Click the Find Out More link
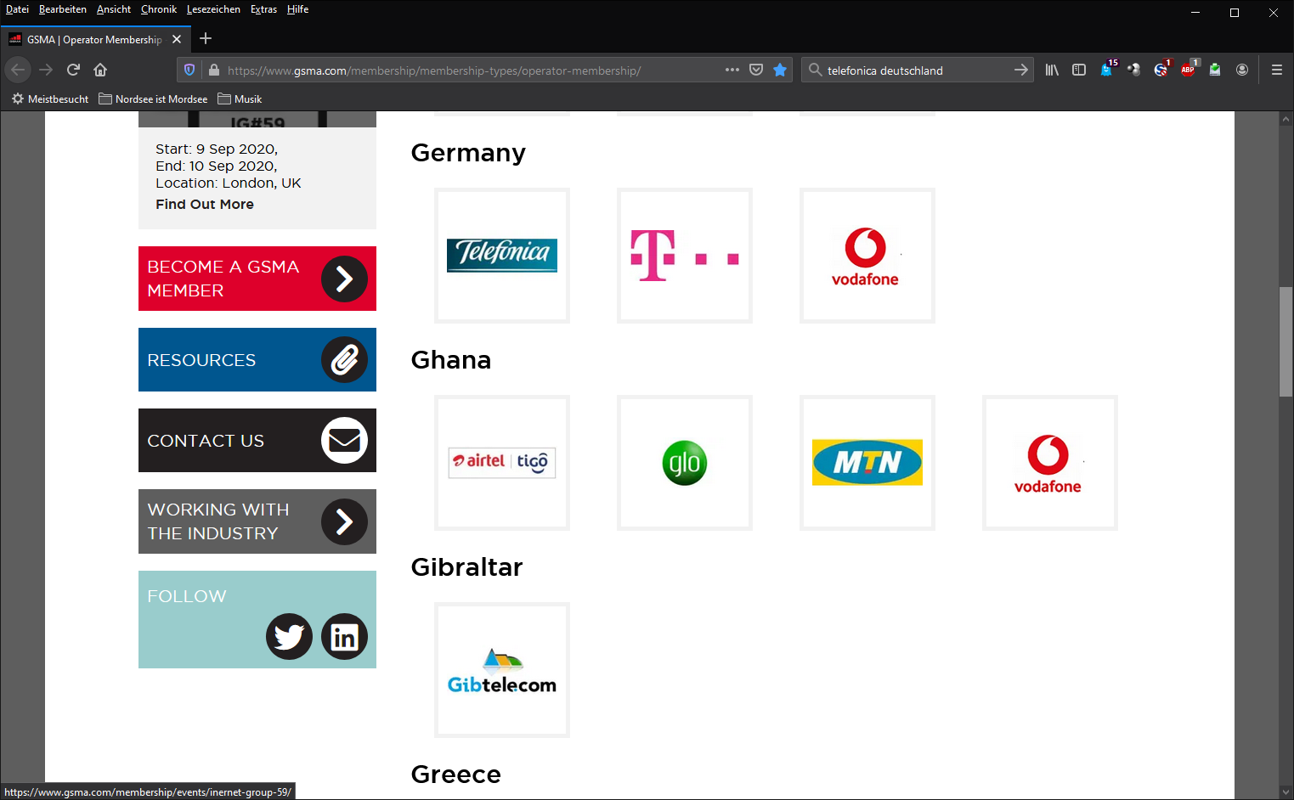This screenshot has height=800, width=1294. tap(205, 204)
